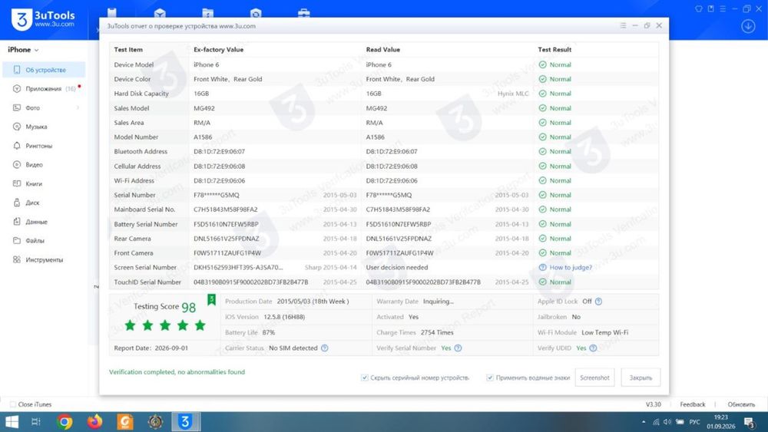Click the help icon beside Apple ID Lock

pyautogui.click(x=598, y=302)
